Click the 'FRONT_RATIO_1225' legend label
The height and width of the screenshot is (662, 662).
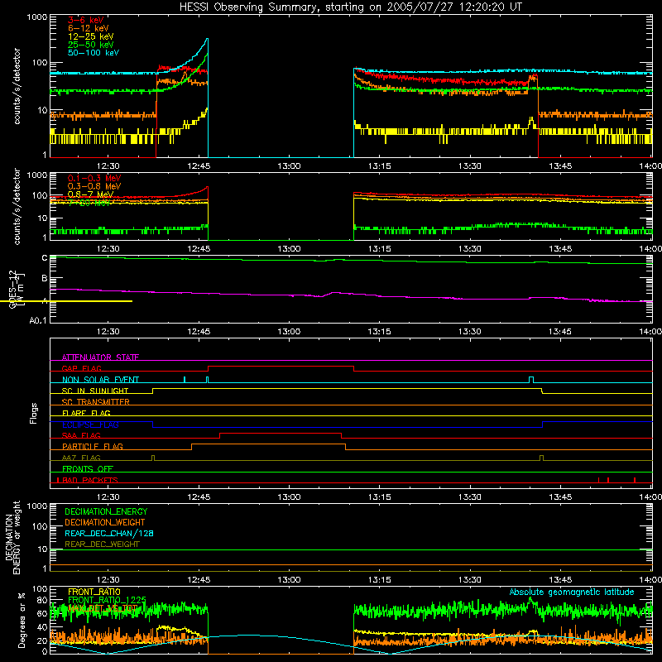click(107, 599)
